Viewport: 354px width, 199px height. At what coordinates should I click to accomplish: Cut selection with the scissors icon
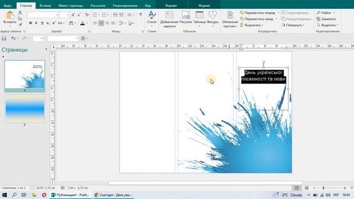point(20,13)
